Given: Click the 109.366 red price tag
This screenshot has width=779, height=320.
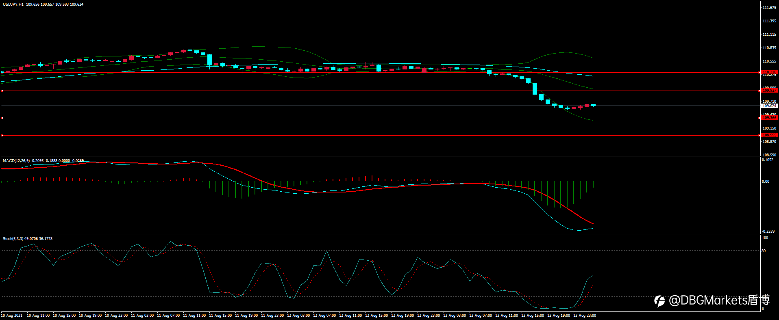Looking at the screenshot, I should point(769,118).
